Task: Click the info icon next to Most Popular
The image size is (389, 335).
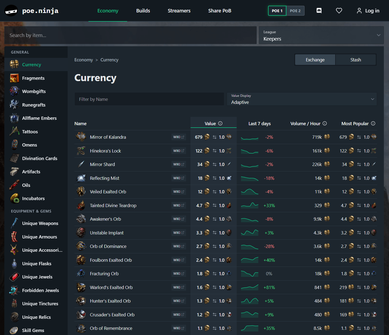Action: pyautogui.click(x=373, y=123)
